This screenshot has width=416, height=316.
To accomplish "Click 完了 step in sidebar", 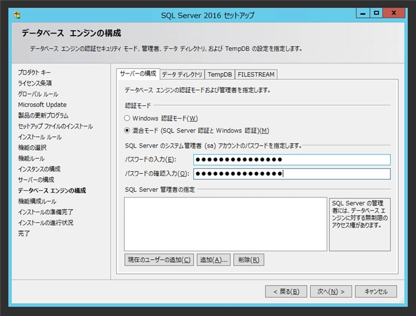I will click(x=24, y=233).
